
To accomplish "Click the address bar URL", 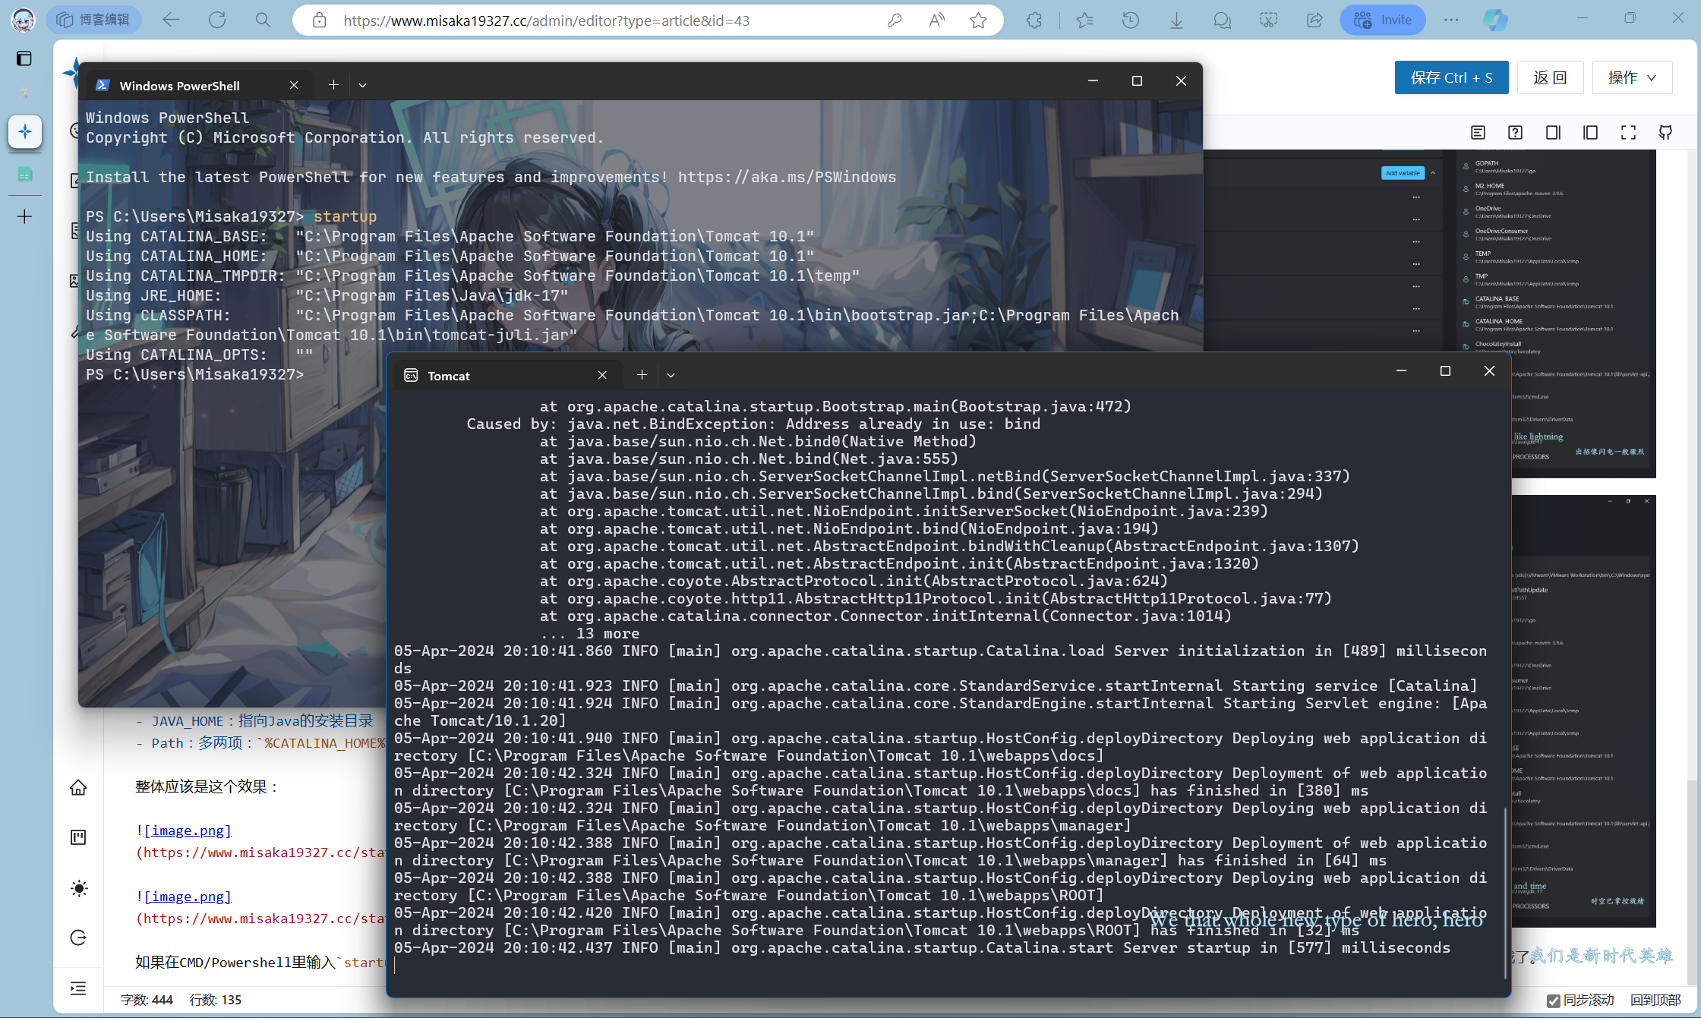I will coord(546,20).
